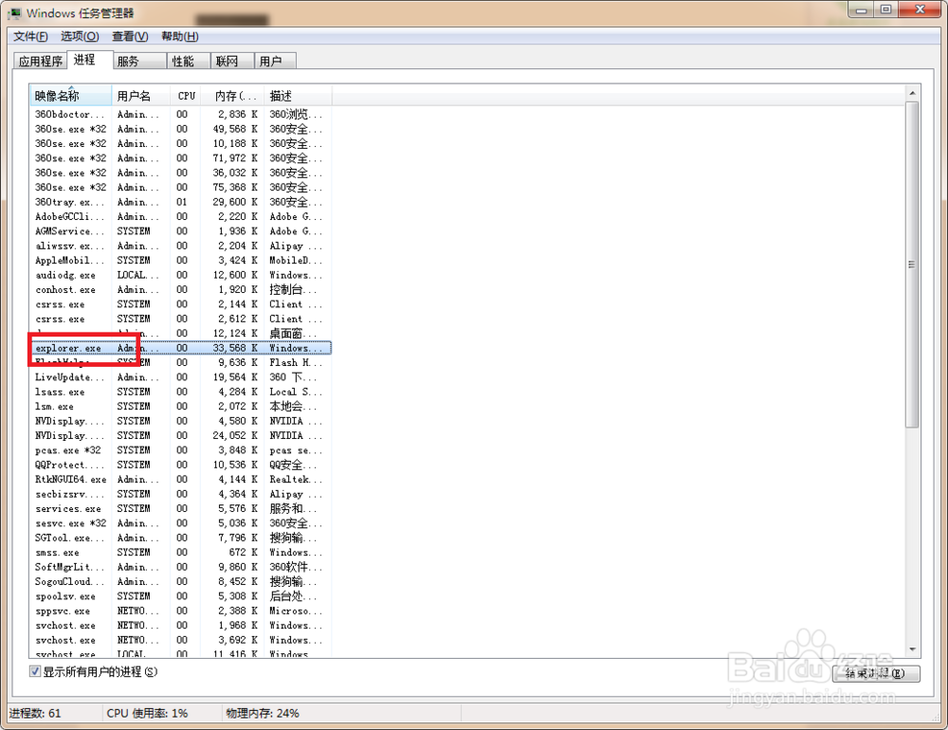
Task: Click the scrollbar down arrow
Action: [x=912, y=649]
